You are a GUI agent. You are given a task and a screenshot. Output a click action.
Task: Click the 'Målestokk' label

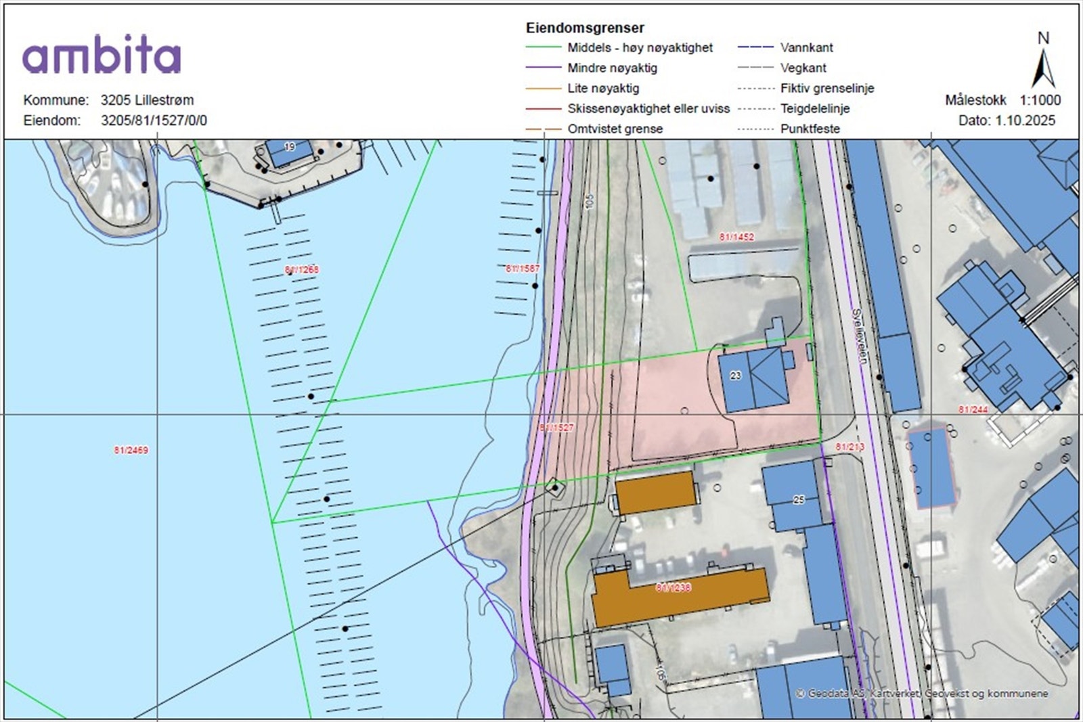click(976, 100)
